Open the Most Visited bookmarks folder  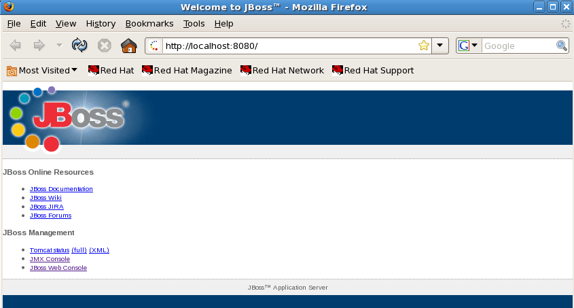coord(42,71)
